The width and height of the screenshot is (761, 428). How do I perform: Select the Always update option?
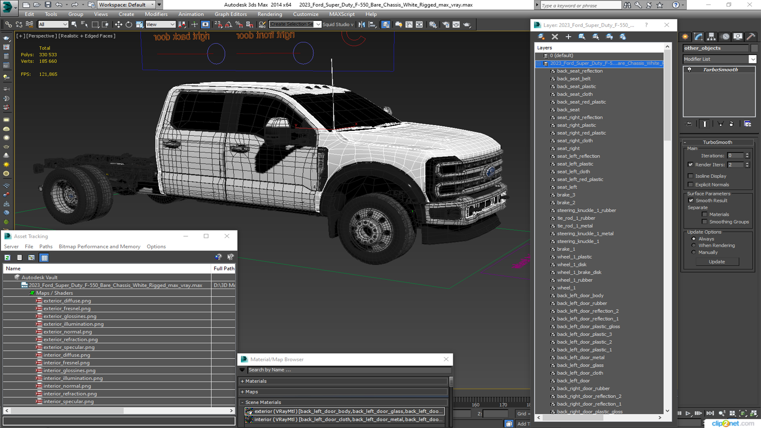click(x=694, y=239)
